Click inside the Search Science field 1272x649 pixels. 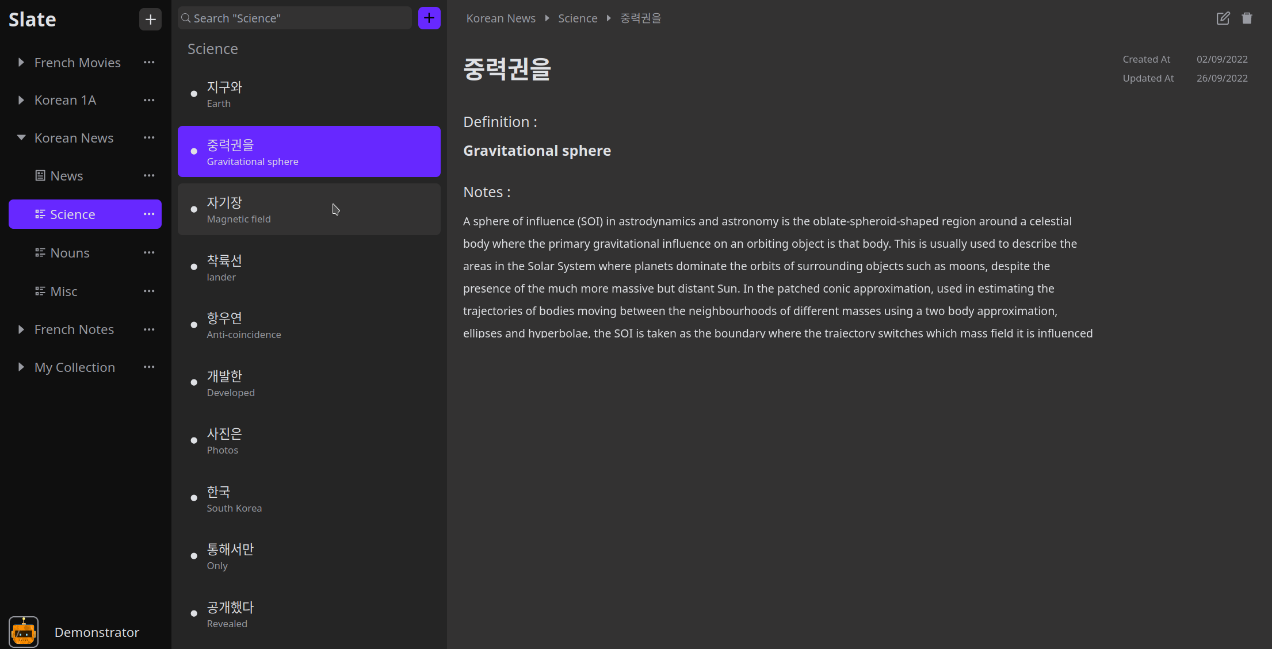pyautogui.click(x=295, y=18)
